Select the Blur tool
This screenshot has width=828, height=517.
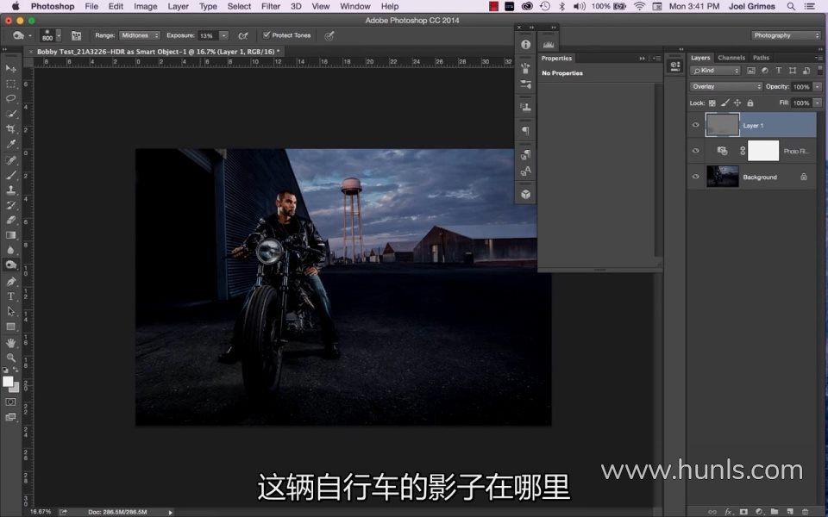coord(10,250)
